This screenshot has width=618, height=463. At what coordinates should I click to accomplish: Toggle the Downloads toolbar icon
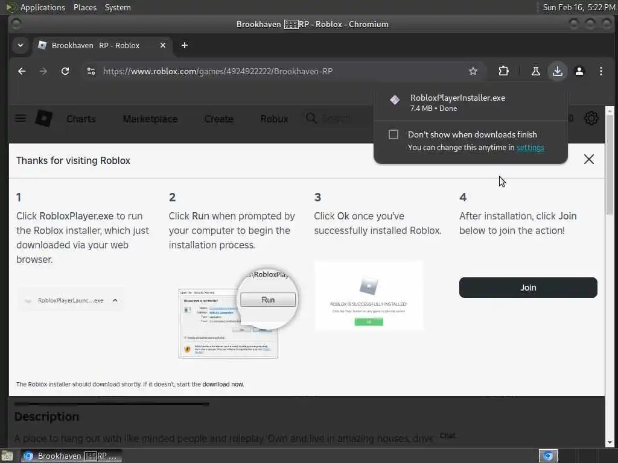click(x=557, y=71)
